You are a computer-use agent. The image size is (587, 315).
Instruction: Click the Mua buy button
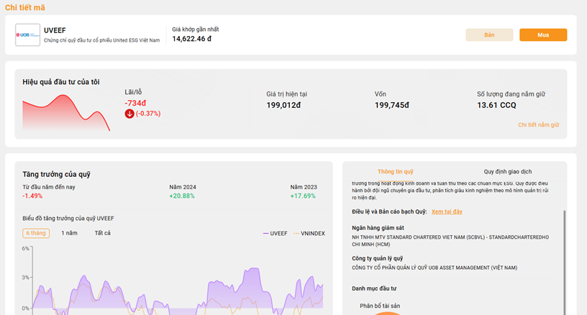click(543, 35)
